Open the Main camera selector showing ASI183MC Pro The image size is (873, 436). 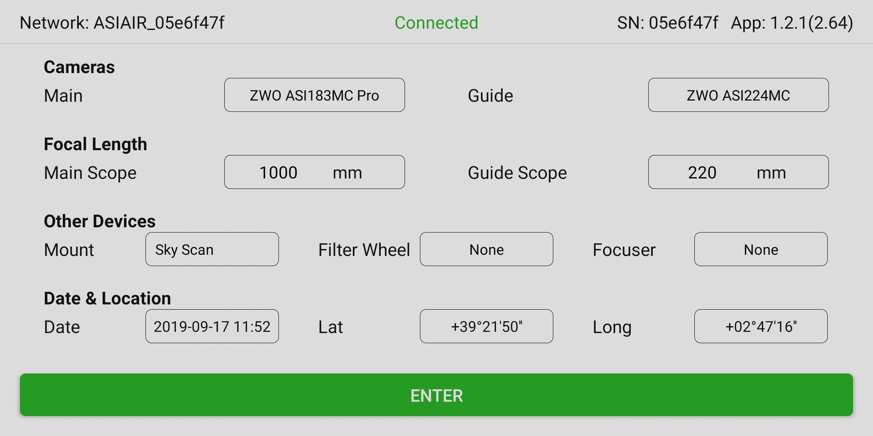click(x=314, y=95)
